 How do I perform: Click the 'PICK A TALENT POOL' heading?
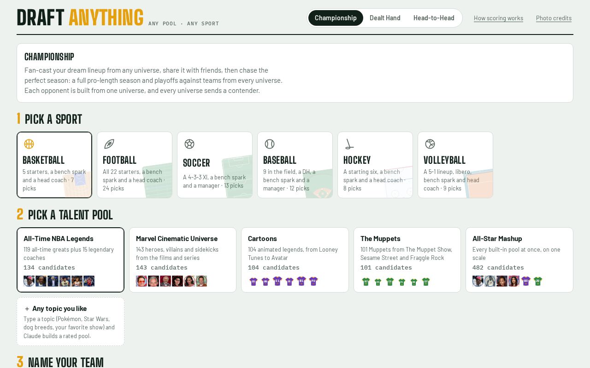click(71, 215)
